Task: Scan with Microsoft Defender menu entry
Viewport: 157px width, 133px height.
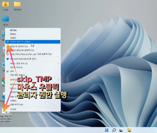Action: [x=23, y=59]
